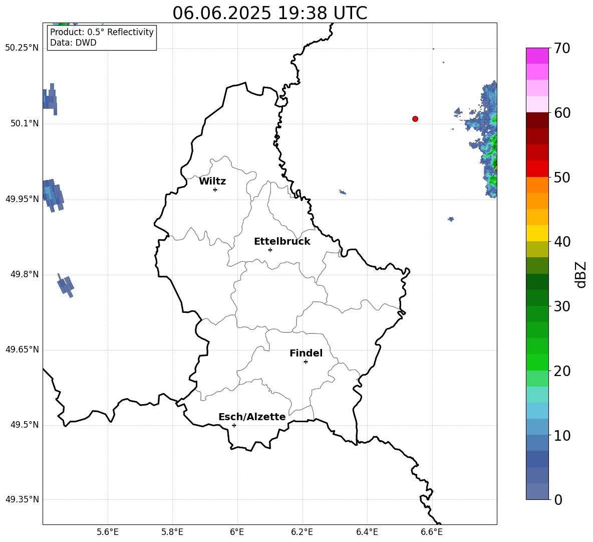Click the Wiltz station cross marker
593x542 pixels.
point(215,190)
